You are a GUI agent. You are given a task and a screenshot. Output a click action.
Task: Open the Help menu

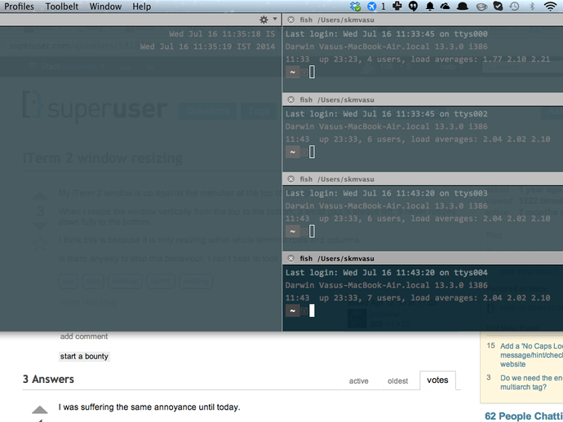point(141,7)
